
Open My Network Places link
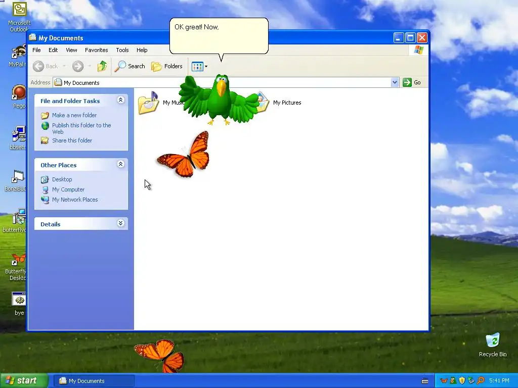(75, 200)
